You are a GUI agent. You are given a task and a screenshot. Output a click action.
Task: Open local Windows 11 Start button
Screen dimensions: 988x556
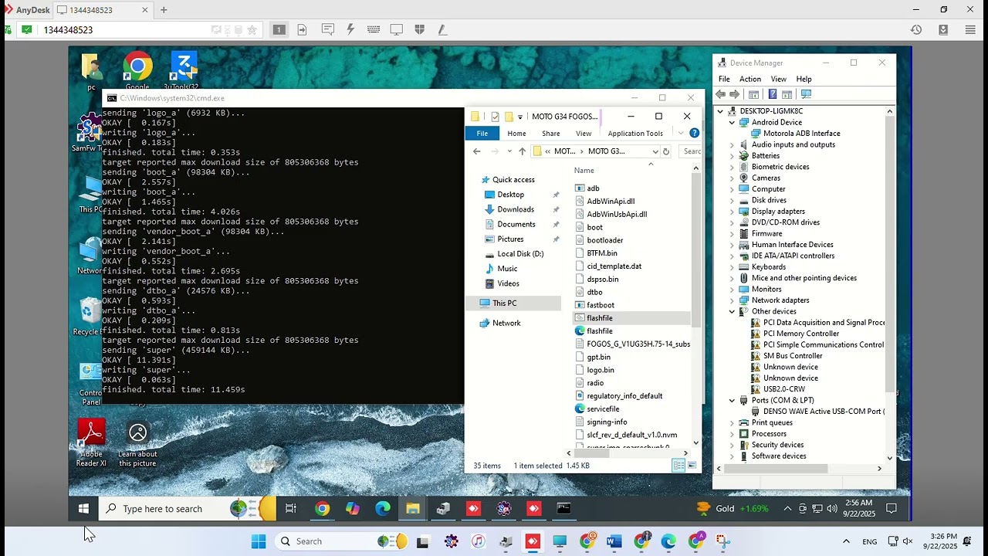click(259, 541)
